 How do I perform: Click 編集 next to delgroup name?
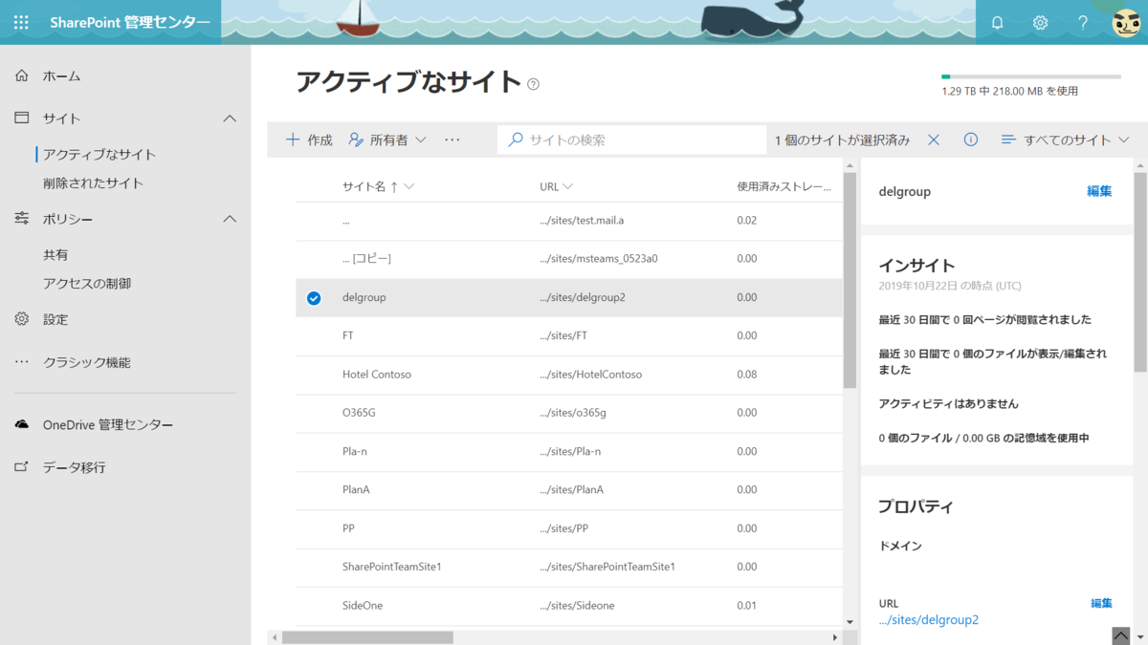point(1099,191)
